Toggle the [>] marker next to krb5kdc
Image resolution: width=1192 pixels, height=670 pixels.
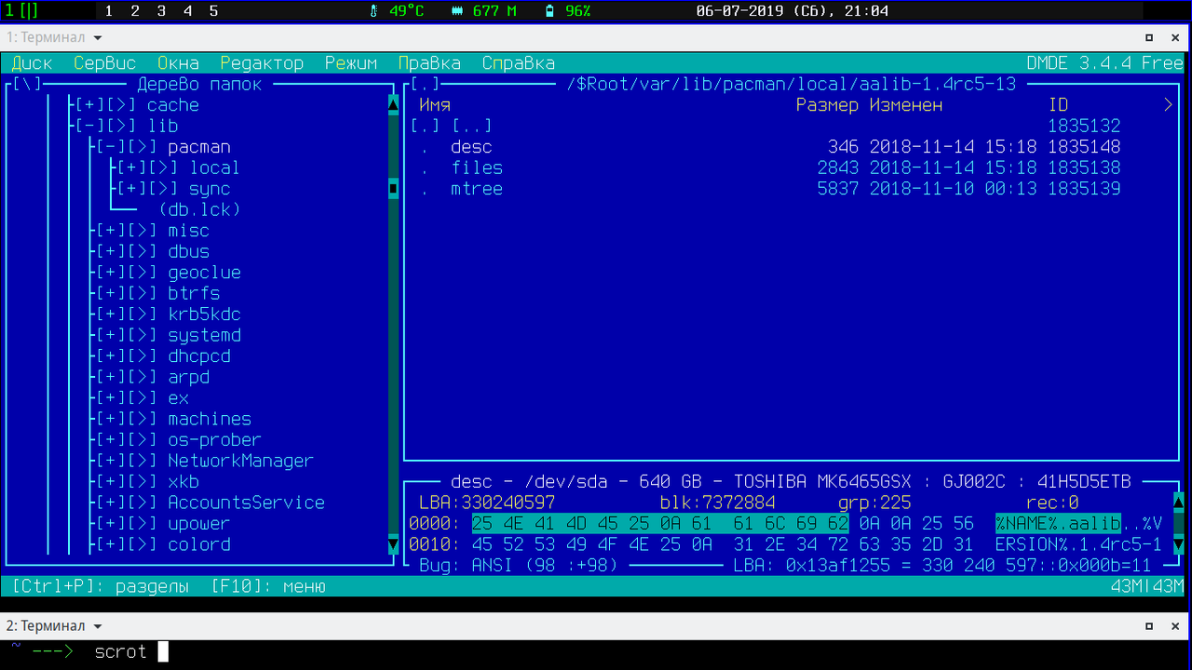tap(142, 315)
